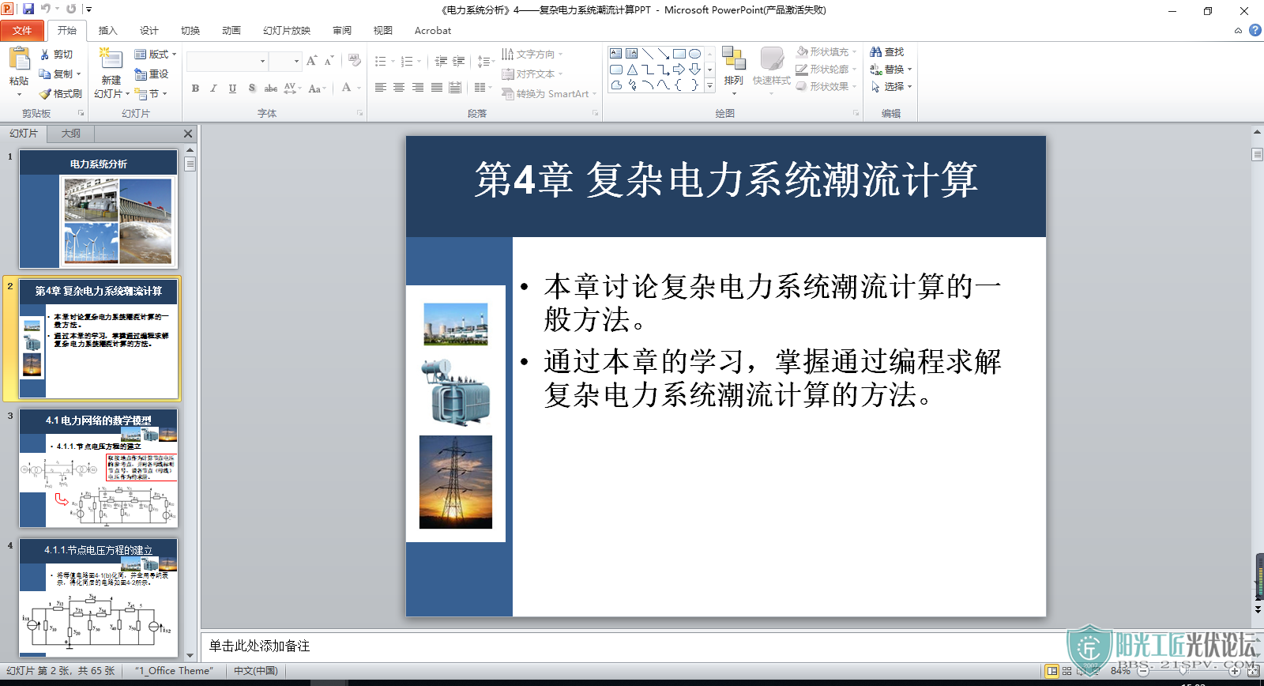Viewport: 1264px width, 686px height.
Task: Open character spacing AV icon
Action: [290, 88]
